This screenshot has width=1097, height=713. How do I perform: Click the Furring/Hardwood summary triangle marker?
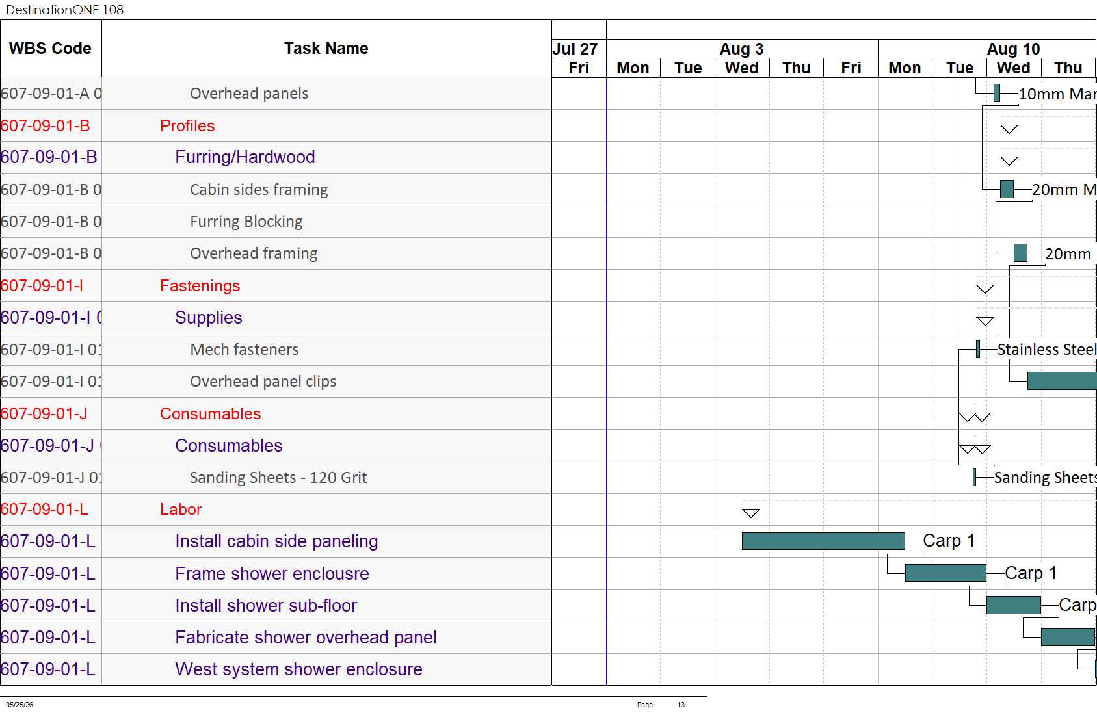click(x=1009, y=161)
